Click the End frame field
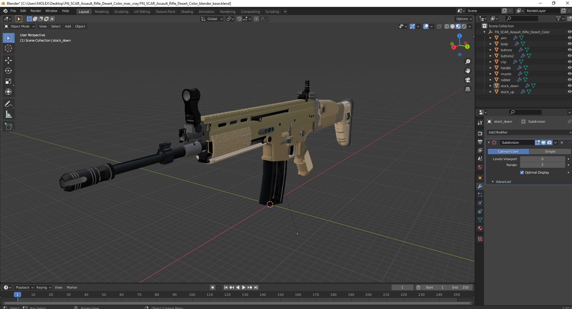 [460, 287]
